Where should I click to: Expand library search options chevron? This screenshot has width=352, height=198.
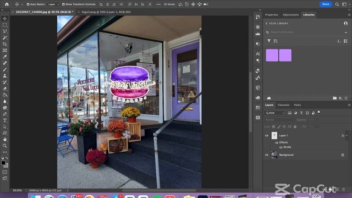(x=346, y=32)
